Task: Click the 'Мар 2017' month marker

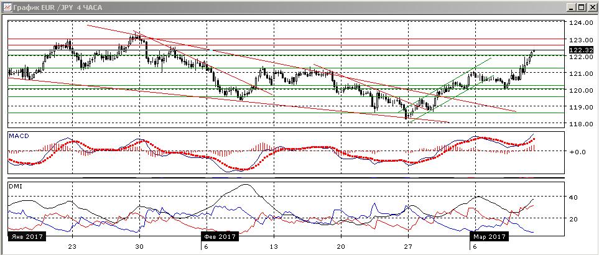Action: 489,237
